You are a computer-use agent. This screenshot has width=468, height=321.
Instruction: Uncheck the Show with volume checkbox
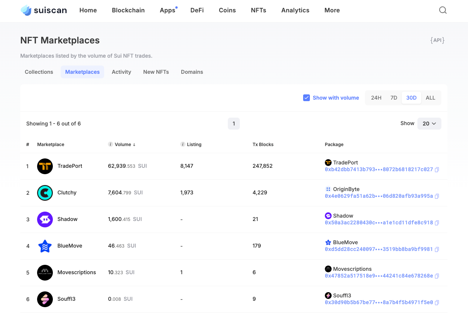(x=307, y=98)
